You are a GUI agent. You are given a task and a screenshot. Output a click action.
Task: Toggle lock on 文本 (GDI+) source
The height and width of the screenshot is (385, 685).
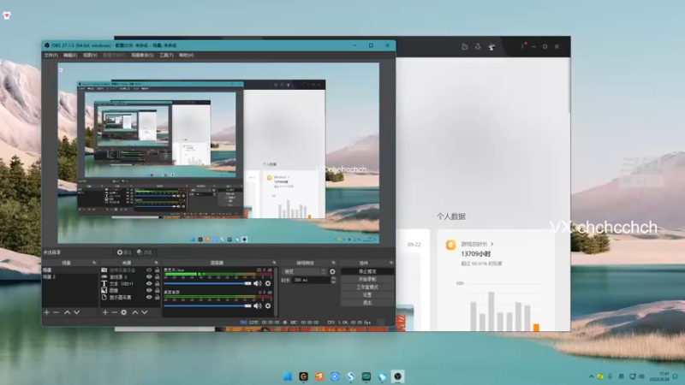pyautogui.click(x=158, y=284)
